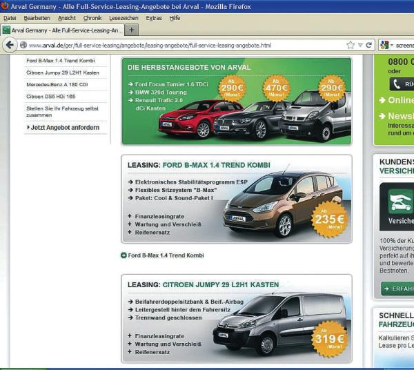This screenshot has width=414, height=370.
Task: Click the Firefox logo in the title bar
Action: [x=5, y=6]
